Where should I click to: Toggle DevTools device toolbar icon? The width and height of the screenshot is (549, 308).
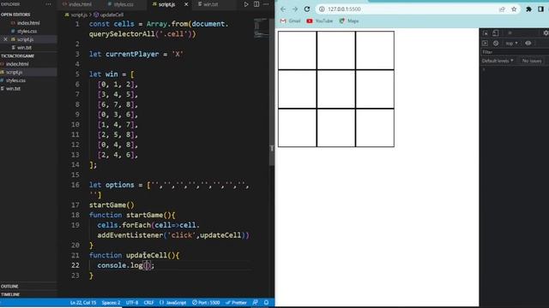click(x=496, y=33)
